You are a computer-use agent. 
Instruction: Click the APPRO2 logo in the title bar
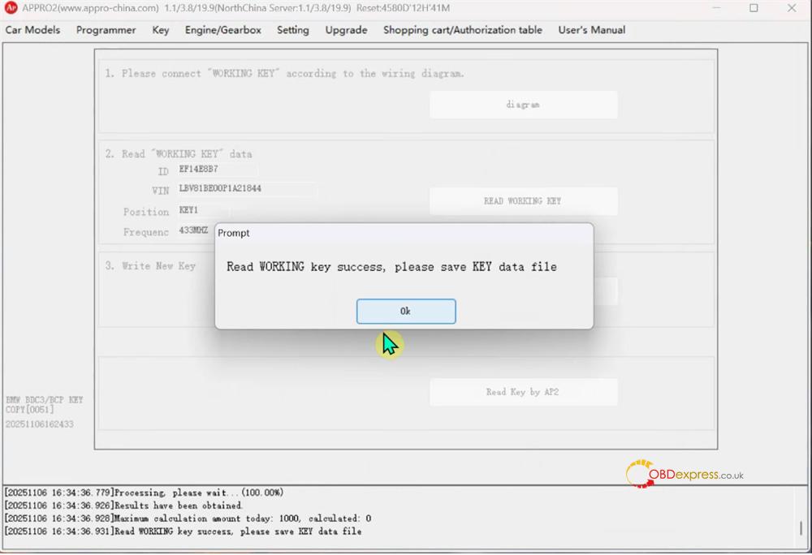[x=11, y=8]
